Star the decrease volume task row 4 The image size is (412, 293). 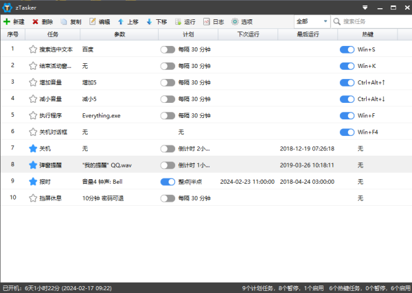click(x=33, y=99)
